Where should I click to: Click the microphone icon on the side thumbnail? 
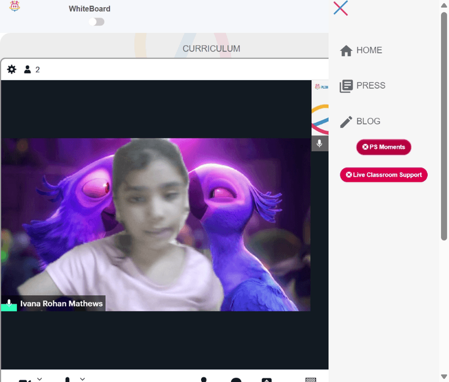point(320,143)
